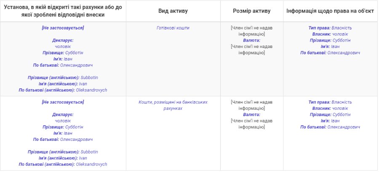The height and width of the screenshot is (172, 379).
Task: Click 'Валюта:' label in second row
Action: click(x=251, y=115)
